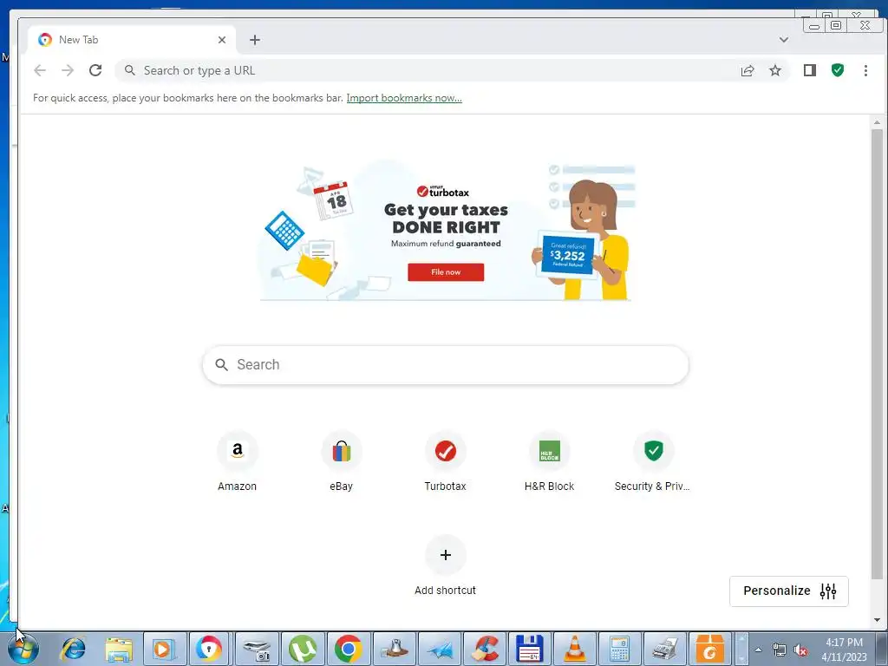The image size is (888, 666).
Task: Open the paper airplane app in taskbar
Action: click(x=440, y=649)
